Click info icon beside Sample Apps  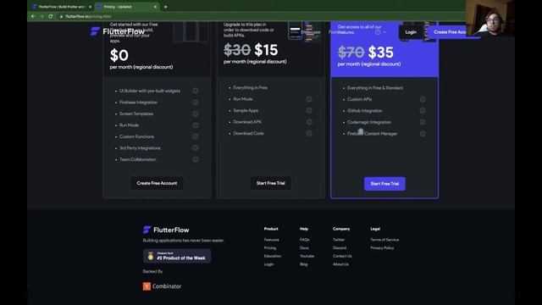(309, 110)
